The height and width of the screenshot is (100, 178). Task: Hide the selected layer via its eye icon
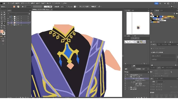8,23
